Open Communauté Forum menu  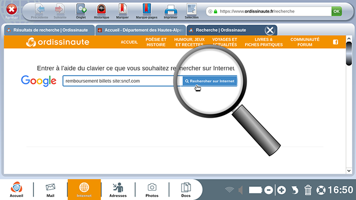point(305,42)
